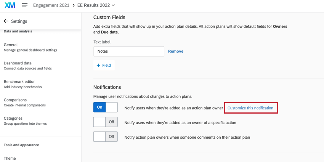Screen dimensions: 324x162
Task: Click the Notifications section heading
Action: tap(107, 87)
